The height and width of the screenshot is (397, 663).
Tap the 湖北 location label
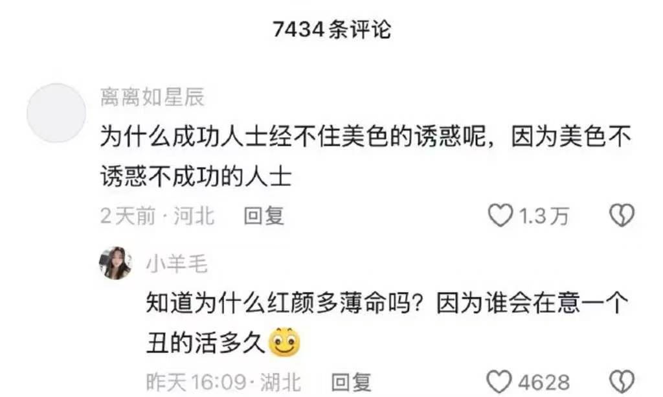click(x=280, y=383)
